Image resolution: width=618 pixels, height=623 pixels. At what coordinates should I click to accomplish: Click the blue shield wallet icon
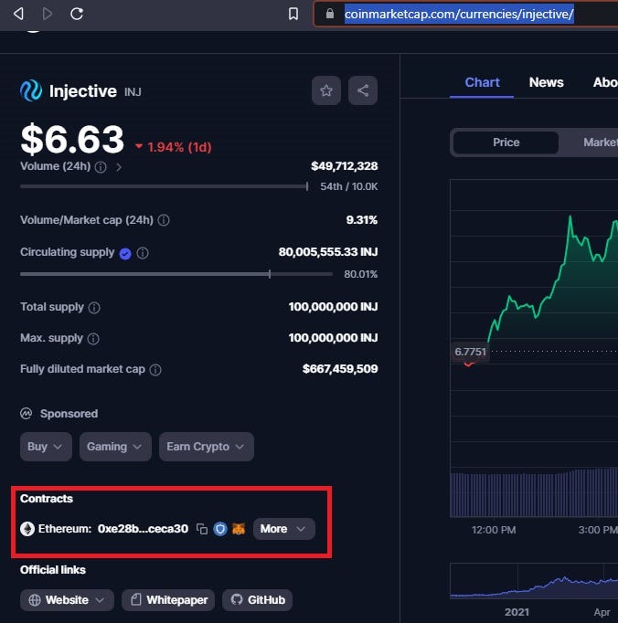tap(220, 529)
